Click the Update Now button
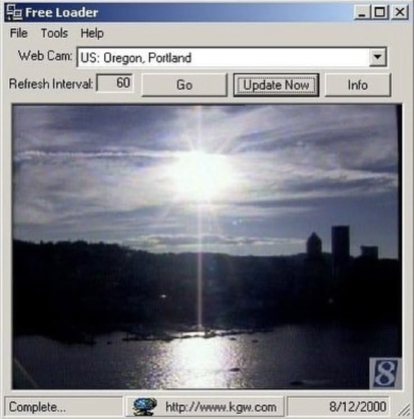414x419 pixels. click(x=276, y=85)
